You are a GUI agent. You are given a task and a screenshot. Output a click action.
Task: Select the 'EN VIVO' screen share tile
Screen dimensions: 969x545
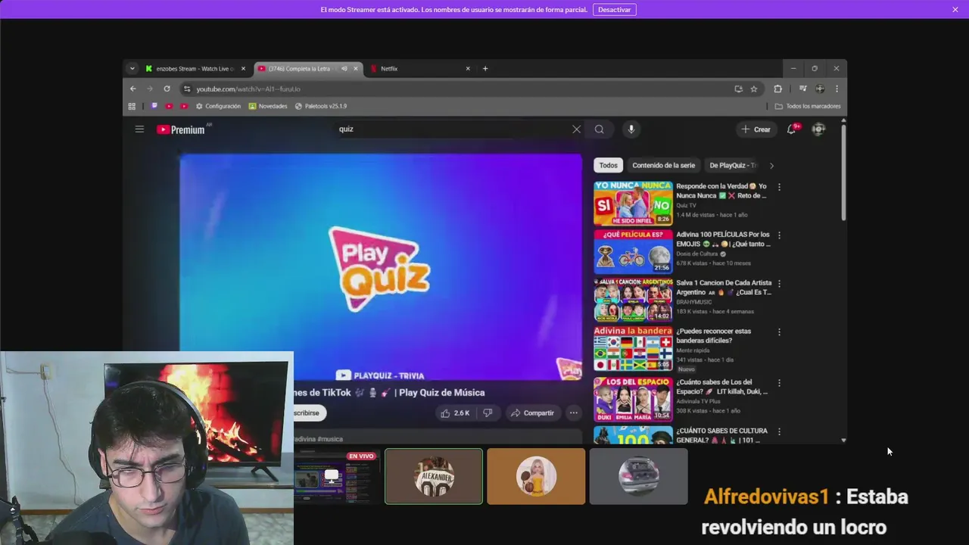click(335, 476)
